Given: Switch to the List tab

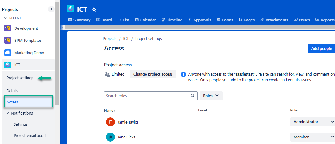Looking at the screenshot, I should (124, 20).
